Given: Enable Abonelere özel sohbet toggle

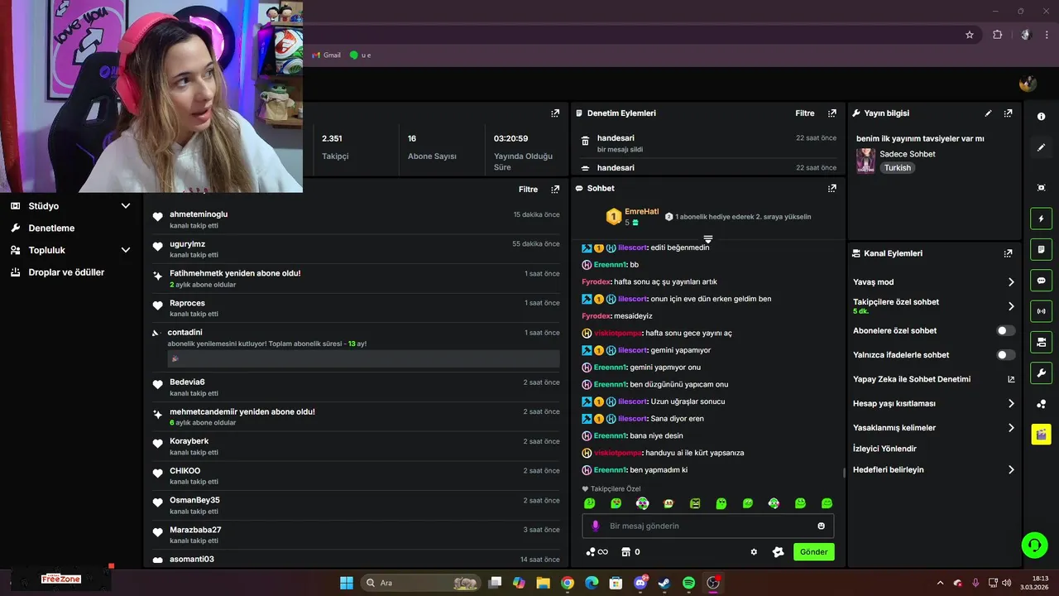Looking at the screenshot, I should [1005, 330].
